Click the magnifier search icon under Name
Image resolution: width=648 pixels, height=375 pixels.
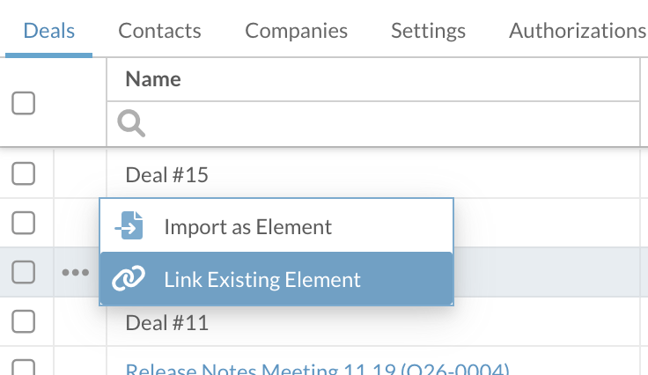pos(131,124)
